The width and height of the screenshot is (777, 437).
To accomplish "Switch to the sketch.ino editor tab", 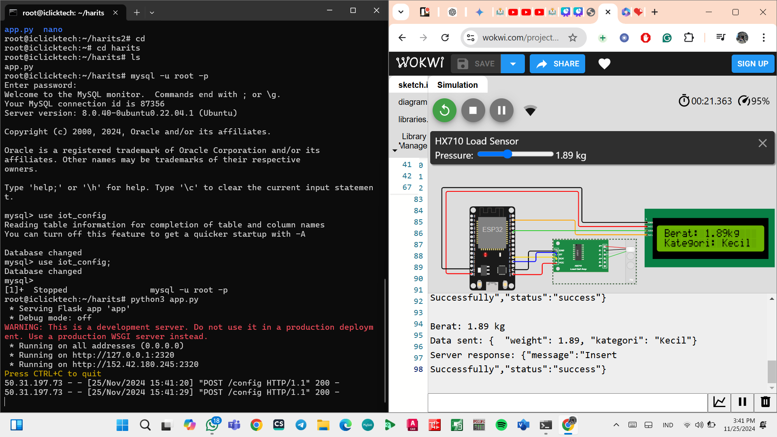I will coord(413,85).
